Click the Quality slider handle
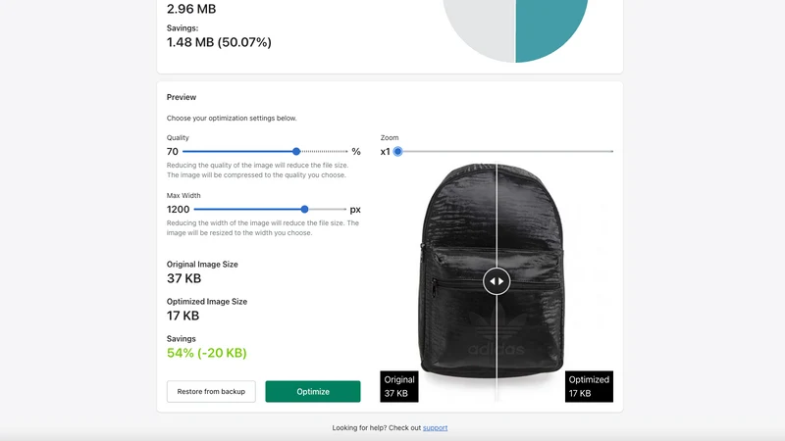This screenshot has height=441, width=785. [296, 152]
